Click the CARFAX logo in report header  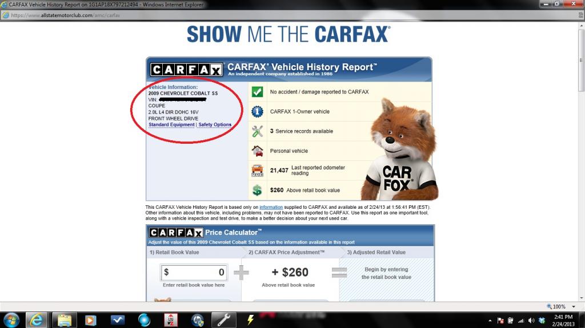click(186, 70)
